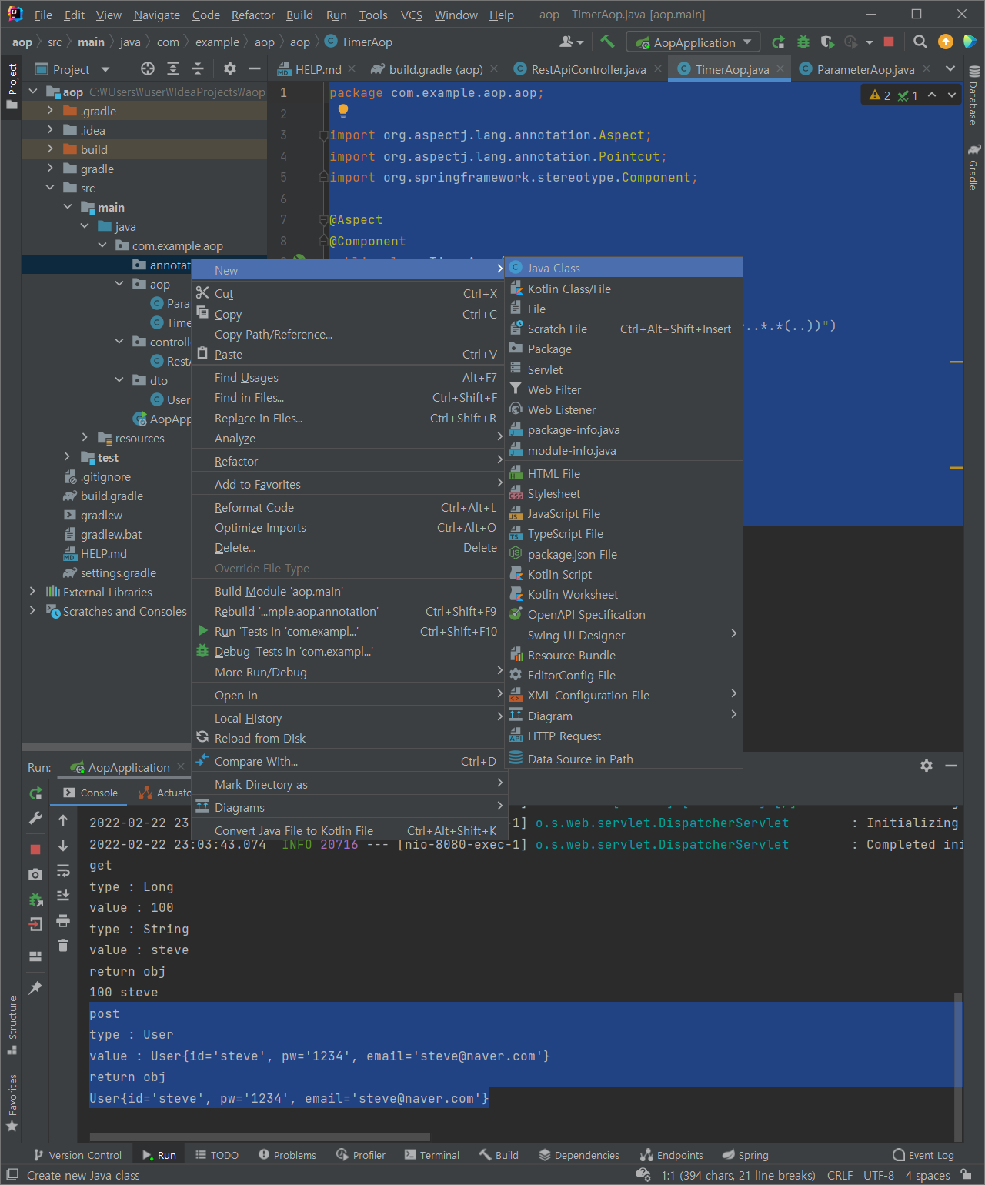Select settings.gradle file in project tree

click(x=118, y=572)
